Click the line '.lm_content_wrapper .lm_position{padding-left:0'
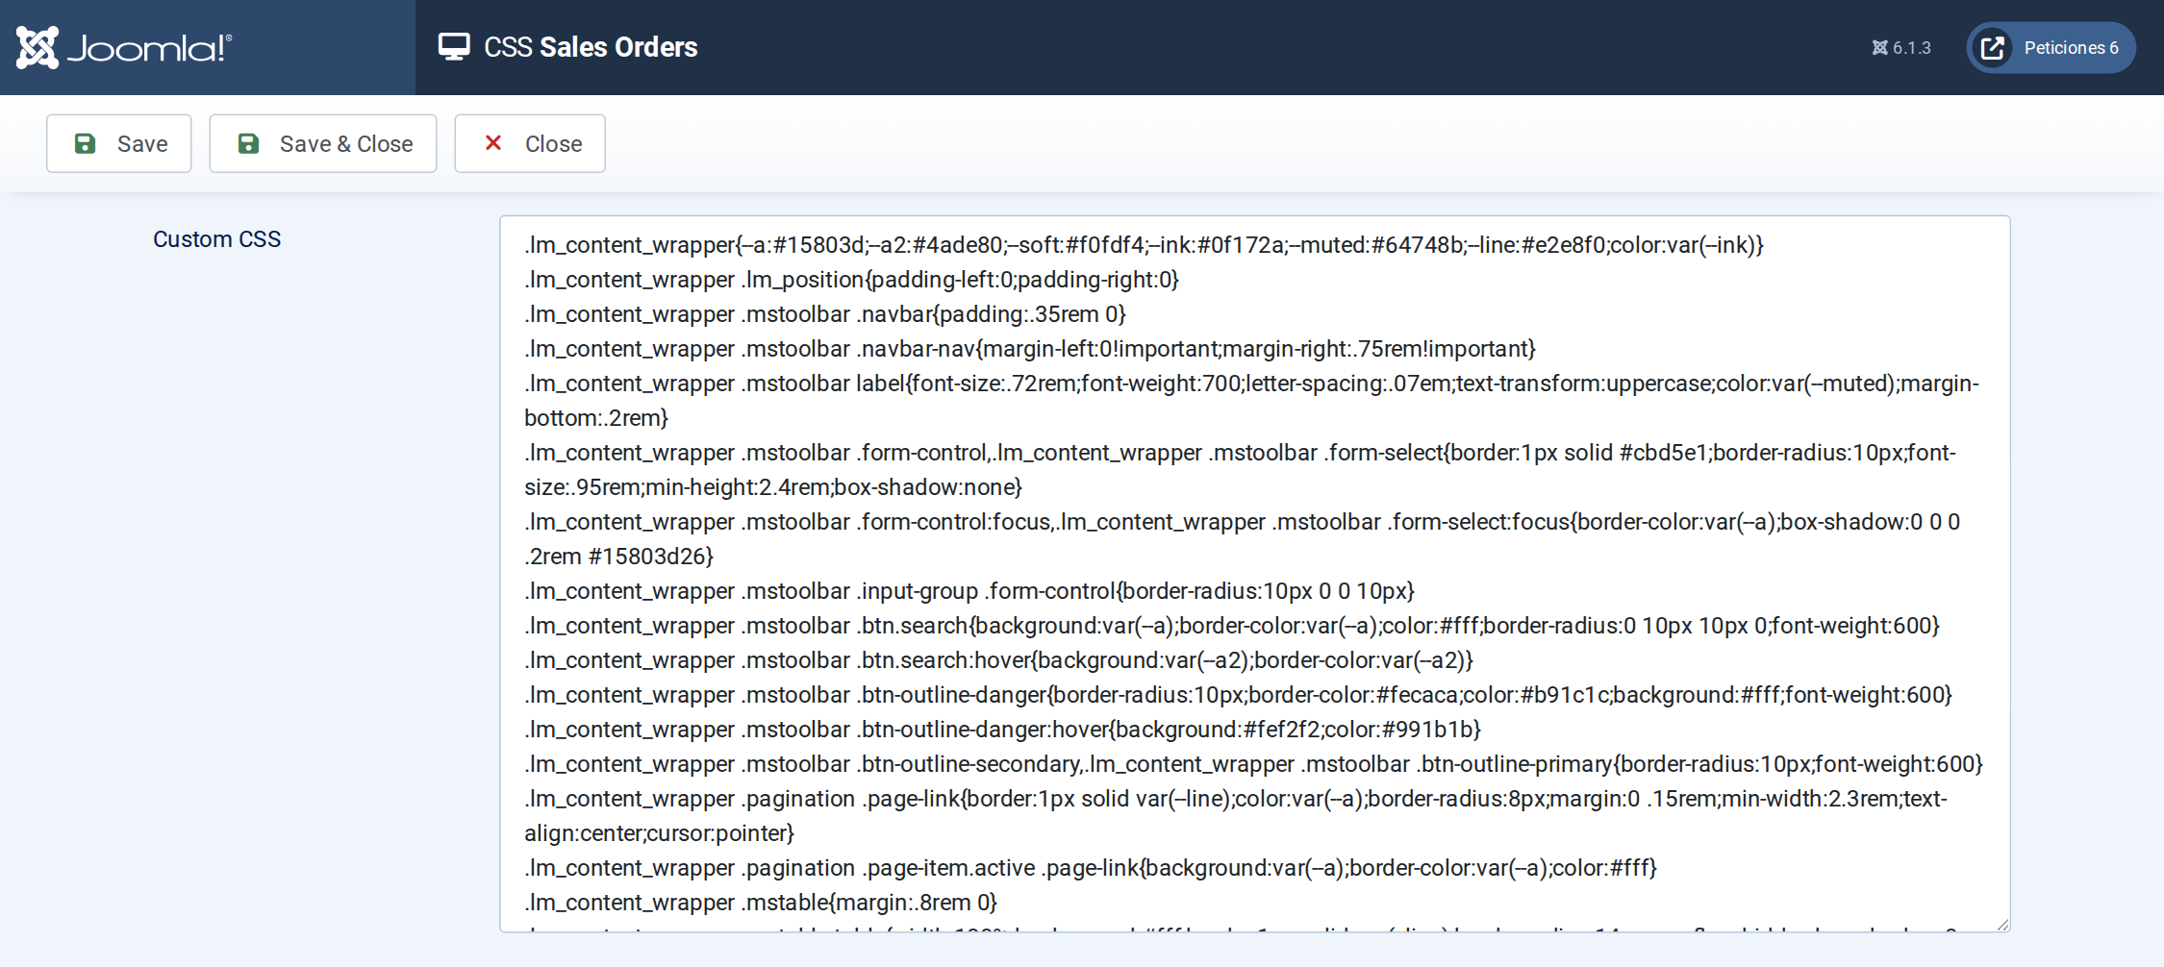This screenshot has width=2164, height=967. pyautogui.click(x=851, y=280)
